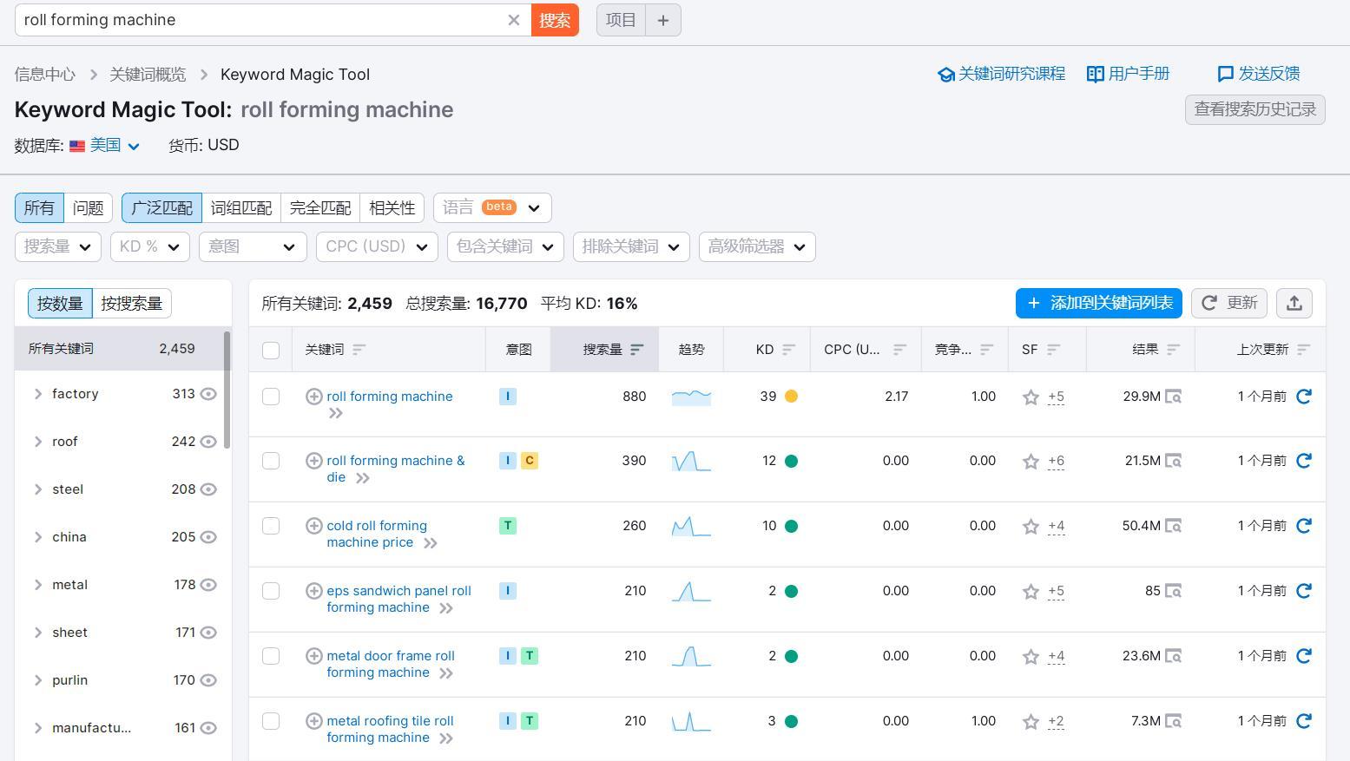1350x761 pixels.
Task: Open the 美国 database country dropdown
Action: tap(106, 145)
